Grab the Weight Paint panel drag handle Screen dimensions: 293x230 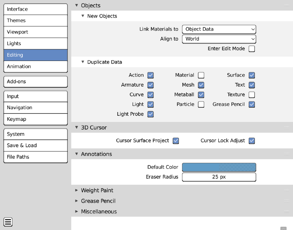(x=287, y=190)
